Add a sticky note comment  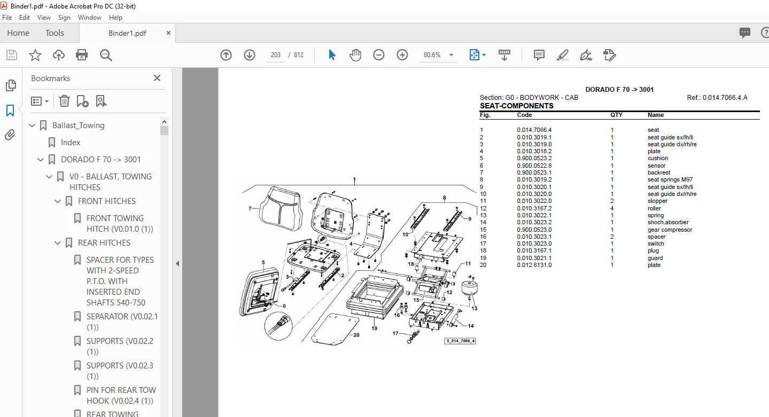[539, 55]
